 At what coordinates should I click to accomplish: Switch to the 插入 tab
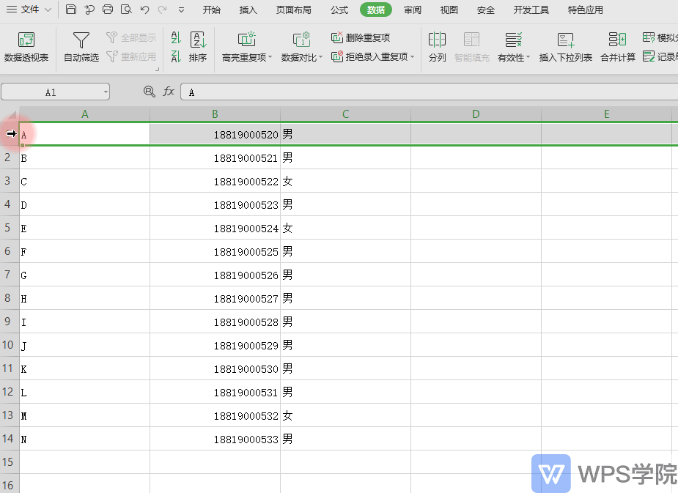(x=248, y=10)
